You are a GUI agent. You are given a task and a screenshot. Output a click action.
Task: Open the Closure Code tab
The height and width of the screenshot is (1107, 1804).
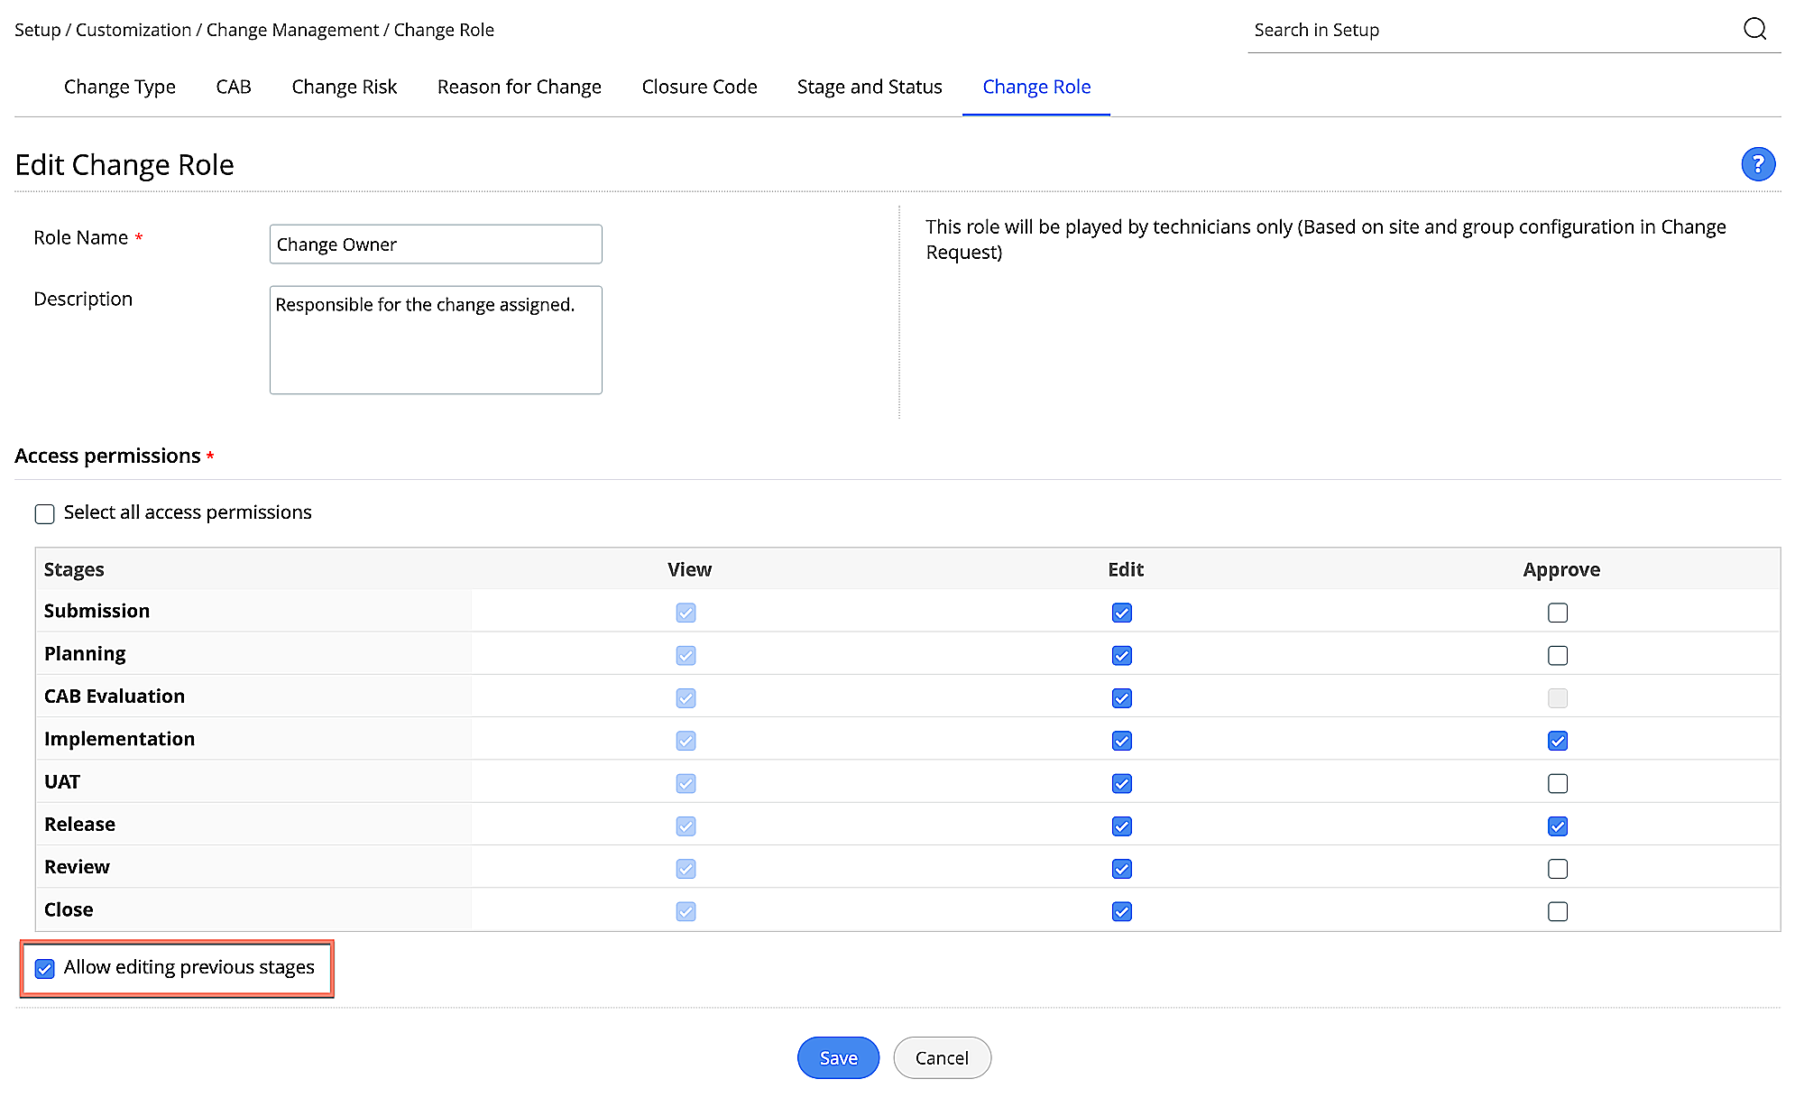point(699,87)
